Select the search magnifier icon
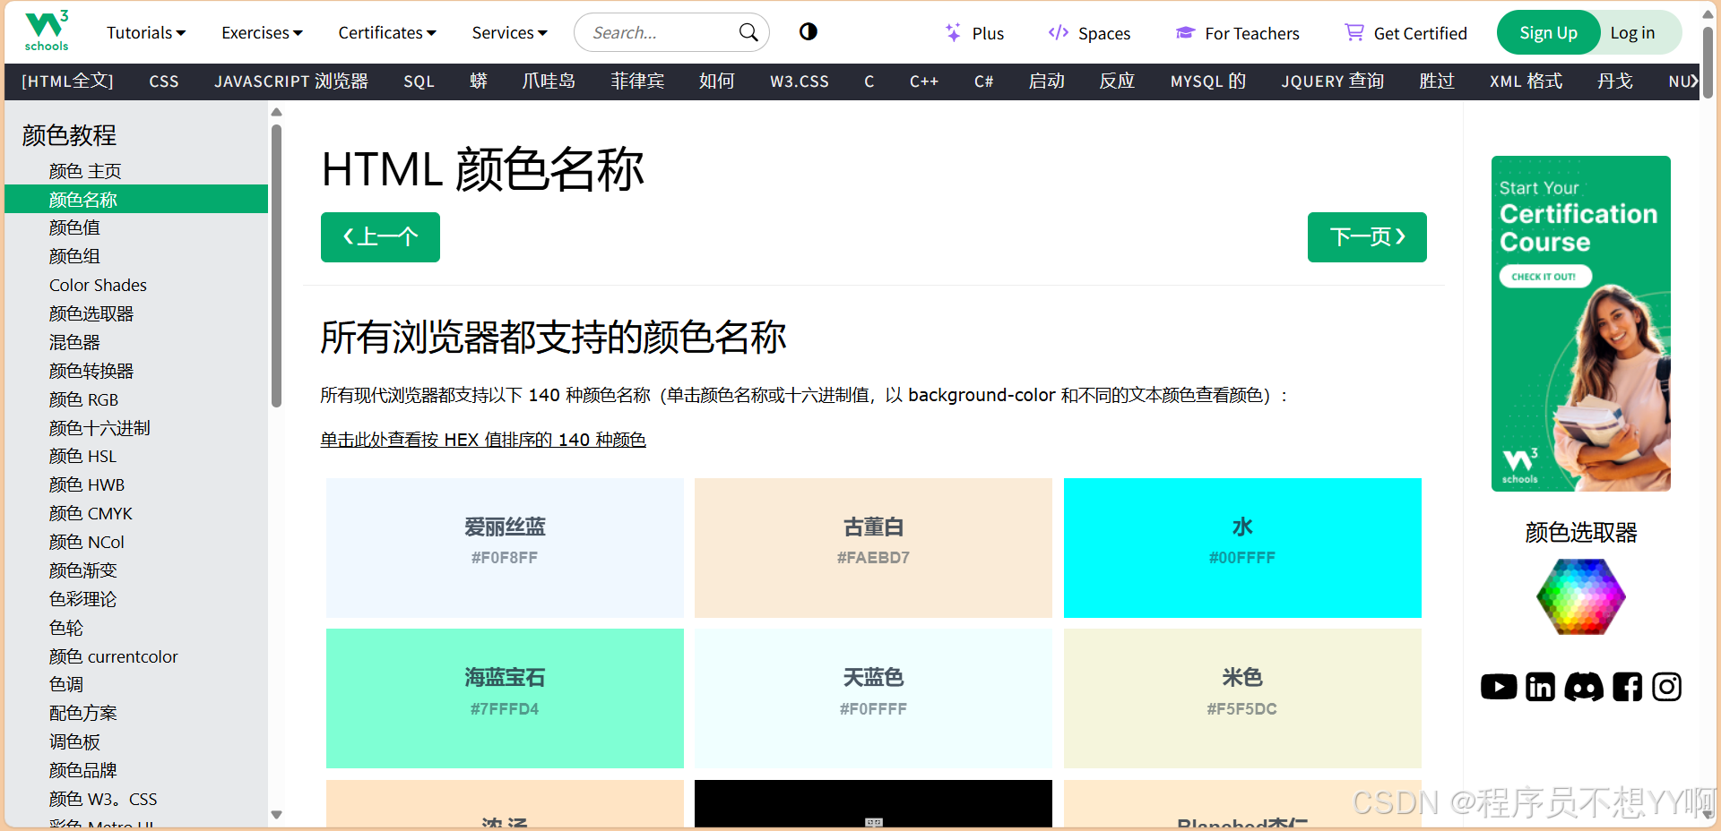This screenshot has height=831, width=1721. 748,32
